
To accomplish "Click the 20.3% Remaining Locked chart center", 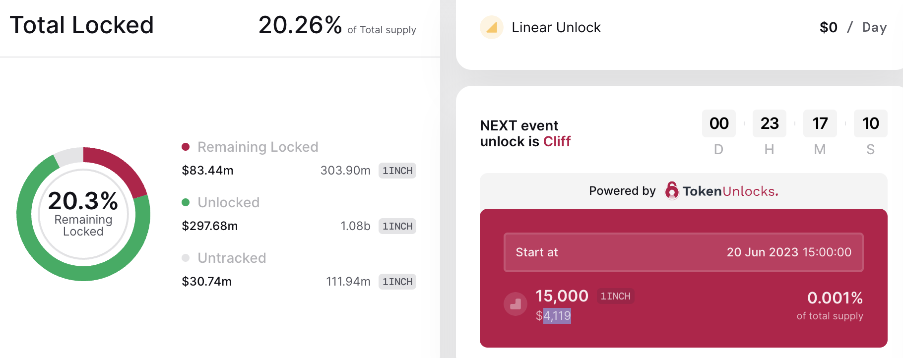I will (83, 214).
